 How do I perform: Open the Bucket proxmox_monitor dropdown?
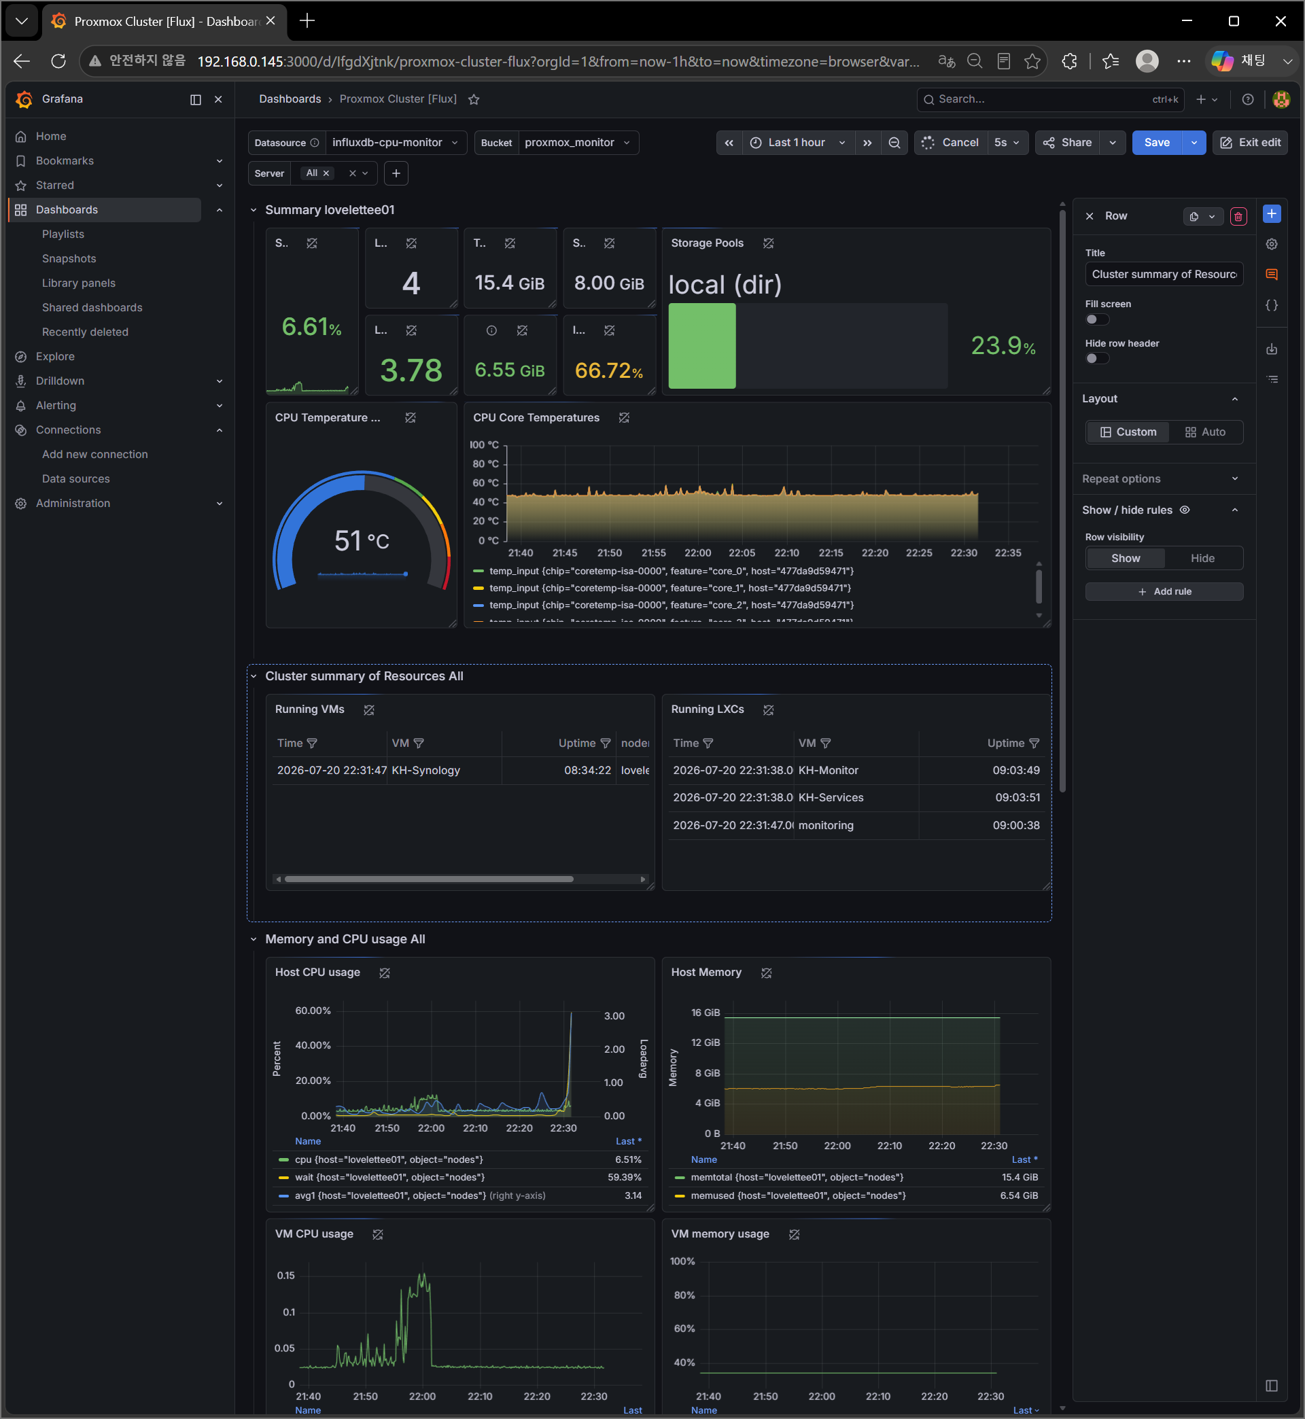pos(578,143)
